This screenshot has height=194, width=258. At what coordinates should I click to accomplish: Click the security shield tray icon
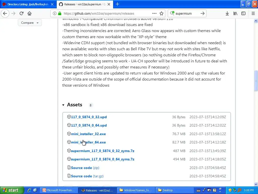point(230,190)
